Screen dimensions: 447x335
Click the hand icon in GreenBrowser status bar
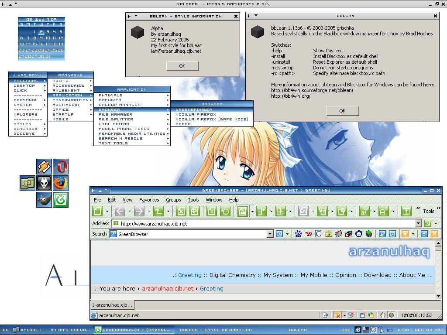382,315
